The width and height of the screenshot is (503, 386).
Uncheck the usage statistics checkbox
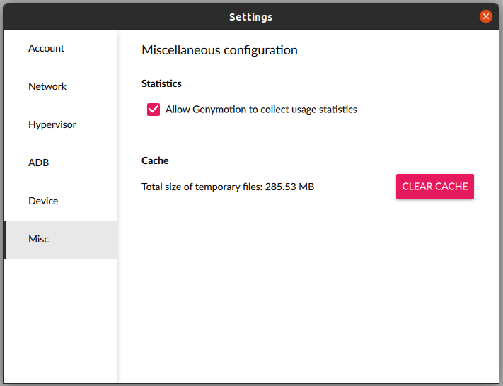154,110
